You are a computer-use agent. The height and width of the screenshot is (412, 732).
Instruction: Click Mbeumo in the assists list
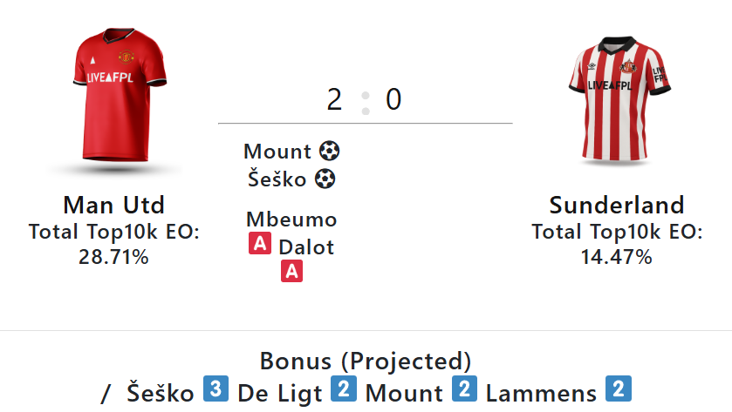291,220
